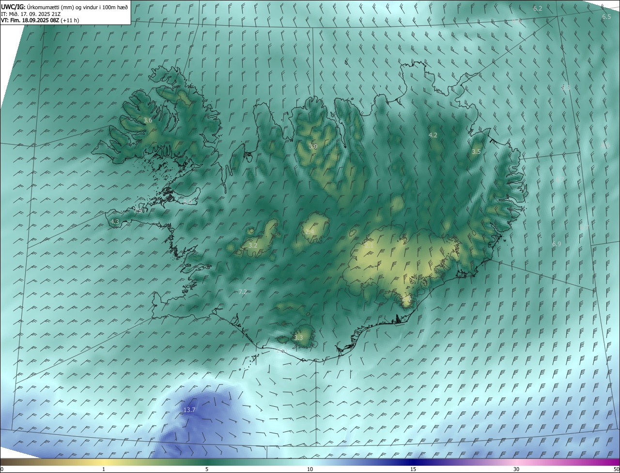Click the 10 tick on the color scale

point(310,470)
